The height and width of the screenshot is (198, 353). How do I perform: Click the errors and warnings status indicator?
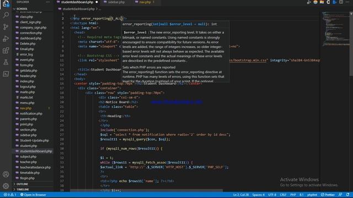(x=10, y=195)
